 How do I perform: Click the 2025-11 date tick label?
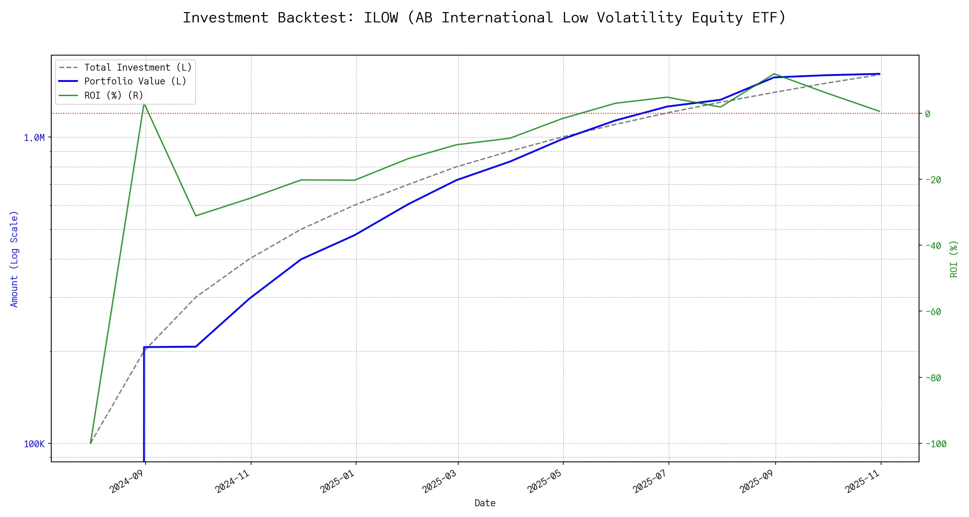[862, 481]
